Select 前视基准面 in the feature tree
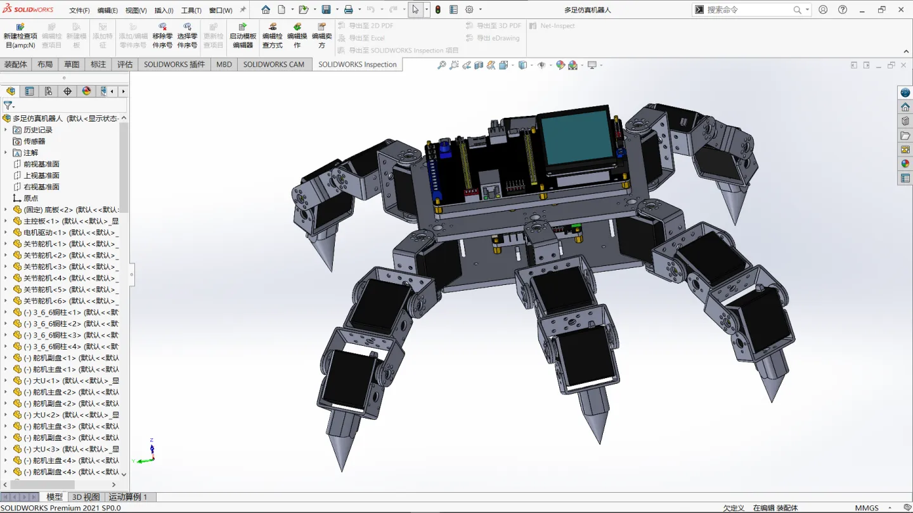This screenshot has width=913, height=513. [x=42, y=164]
